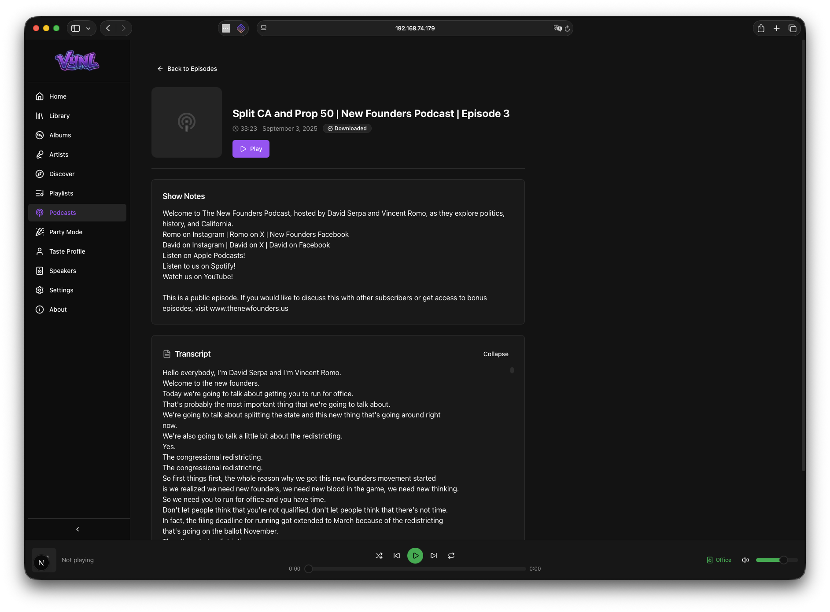
Task: Go to the previous track
Action: tap(397, 556)
